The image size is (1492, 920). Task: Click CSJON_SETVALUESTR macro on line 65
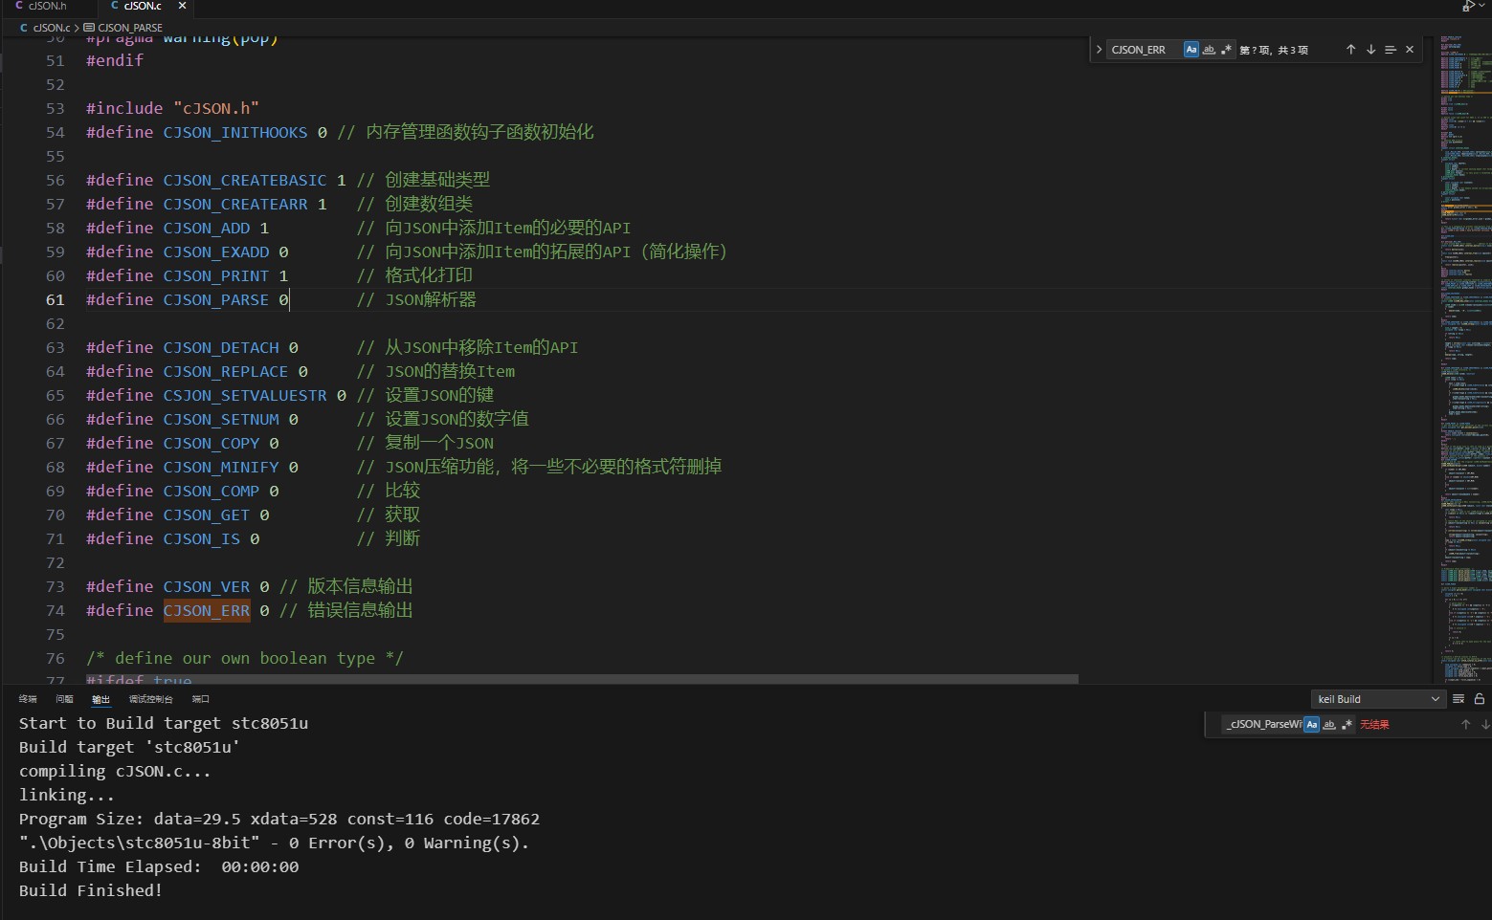click(x=245, y=395)
